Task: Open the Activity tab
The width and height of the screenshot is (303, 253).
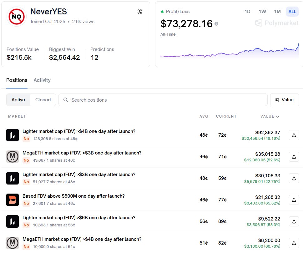Action: tap(42, 80)
